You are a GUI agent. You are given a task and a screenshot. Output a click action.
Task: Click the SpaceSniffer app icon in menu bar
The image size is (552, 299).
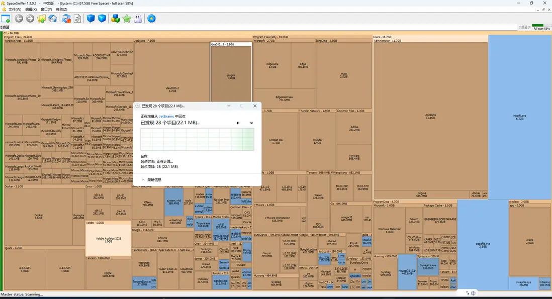(x=4, y=9)
